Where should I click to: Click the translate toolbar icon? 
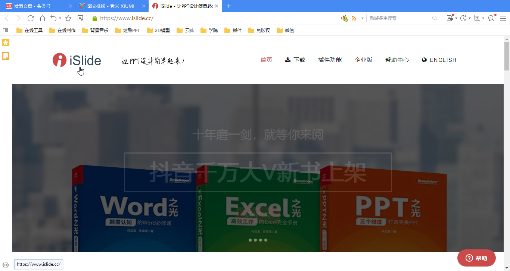[450, 18]
